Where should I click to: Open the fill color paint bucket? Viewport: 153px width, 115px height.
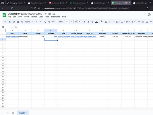click(102, 22)
